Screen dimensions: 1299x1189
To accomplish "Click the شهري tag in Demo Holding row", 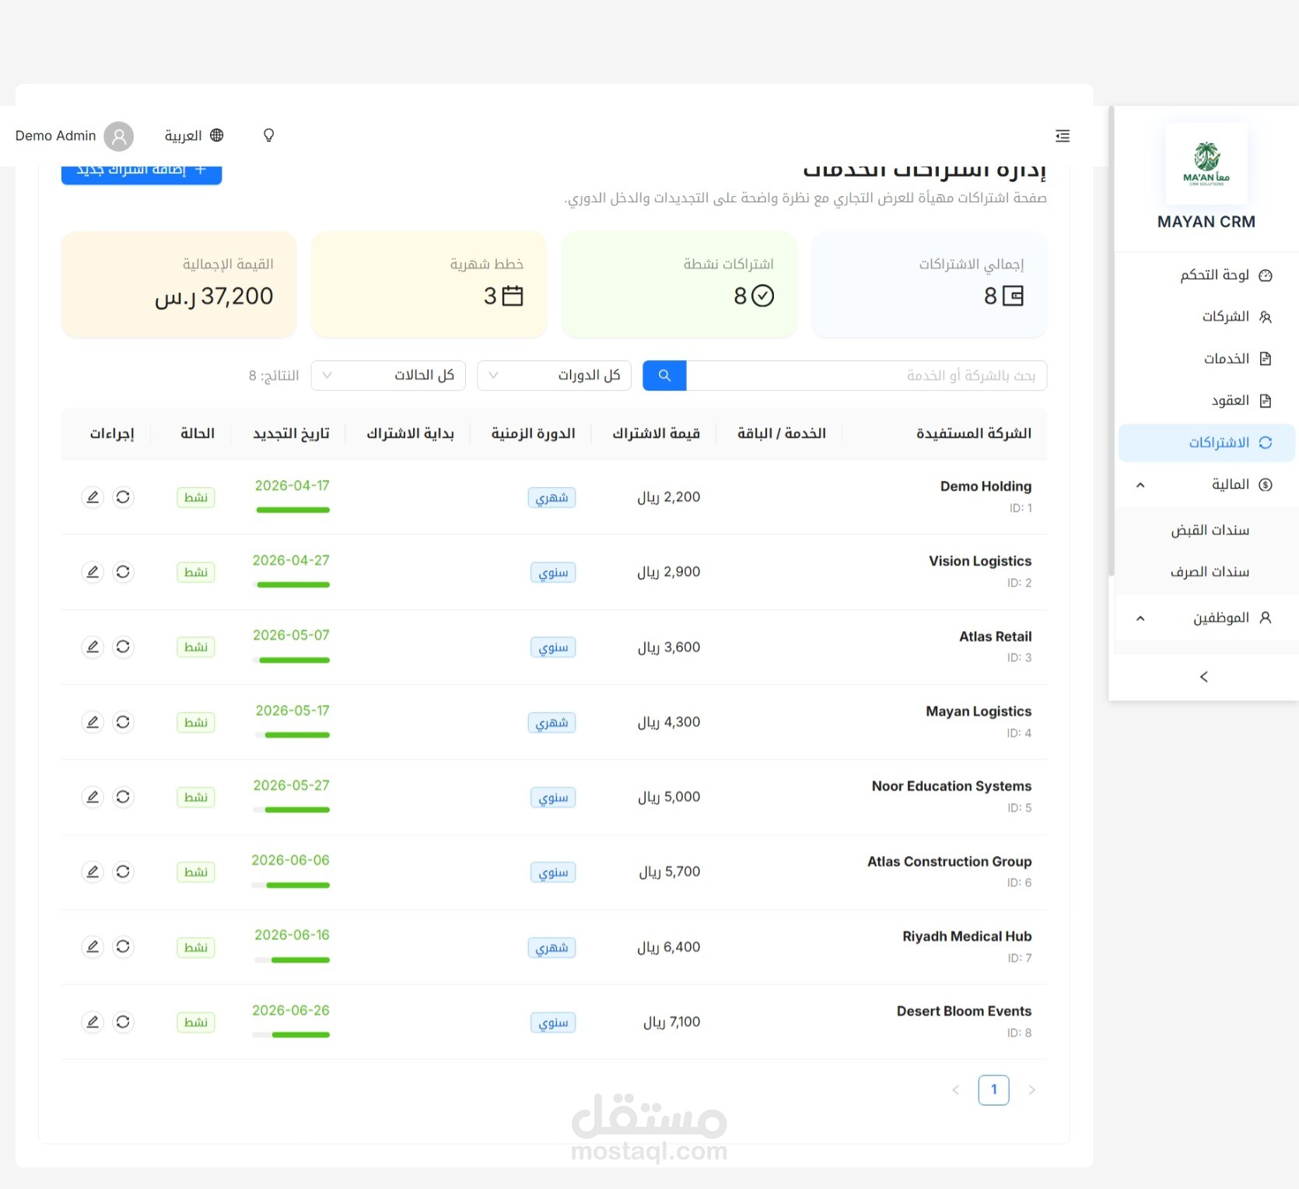I will (x=551, y=498).
